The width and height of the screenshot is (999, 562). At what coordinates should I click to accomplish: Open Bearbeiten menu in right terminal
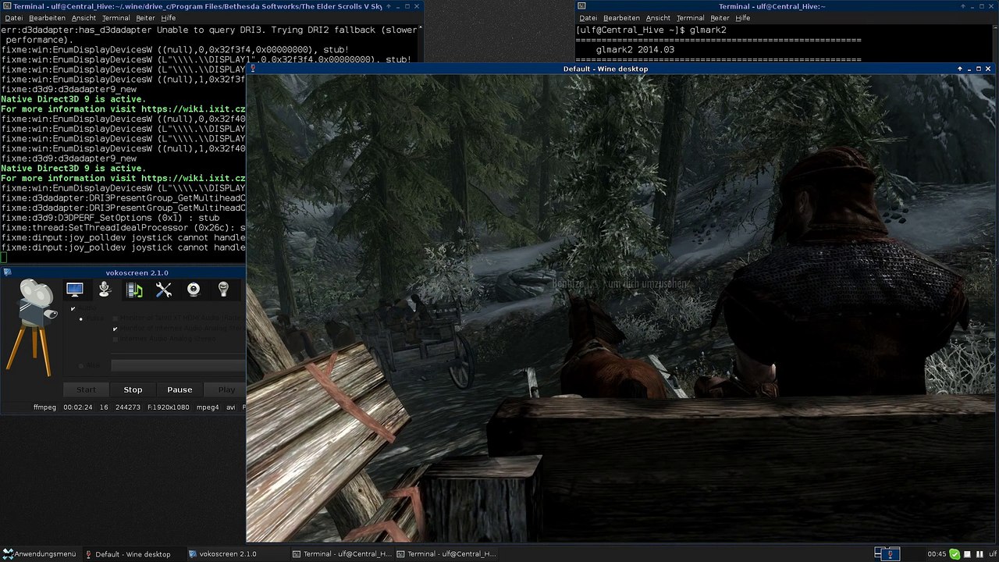(x=622, y=18)
